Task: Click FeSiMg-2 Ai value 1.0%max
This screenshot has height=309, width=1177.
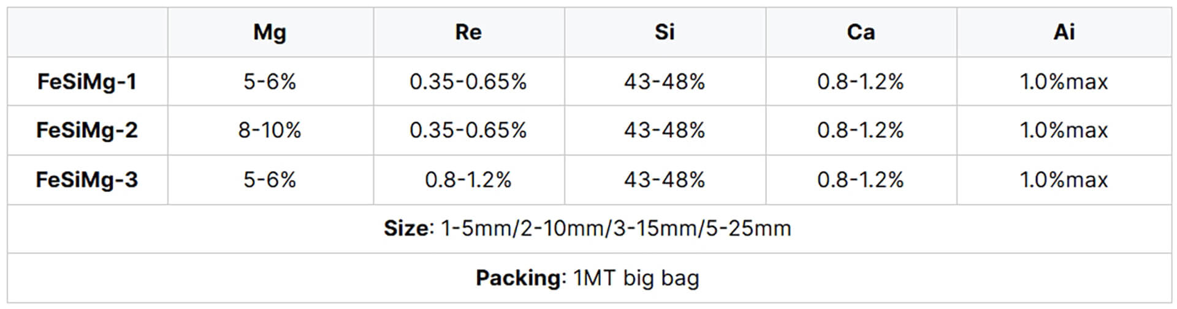Action: pos(1064,130)
